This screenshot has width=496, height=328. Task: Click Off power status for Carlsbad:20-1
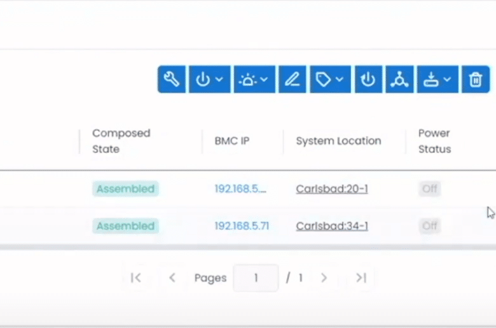coord(430,189)
